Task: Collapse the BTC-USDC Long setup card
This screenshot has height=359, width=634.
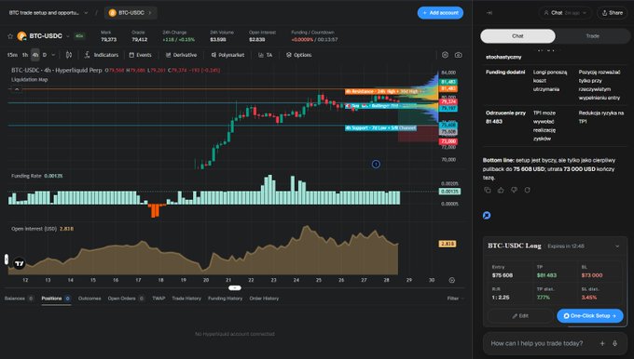Action: [x=617, y=246]
